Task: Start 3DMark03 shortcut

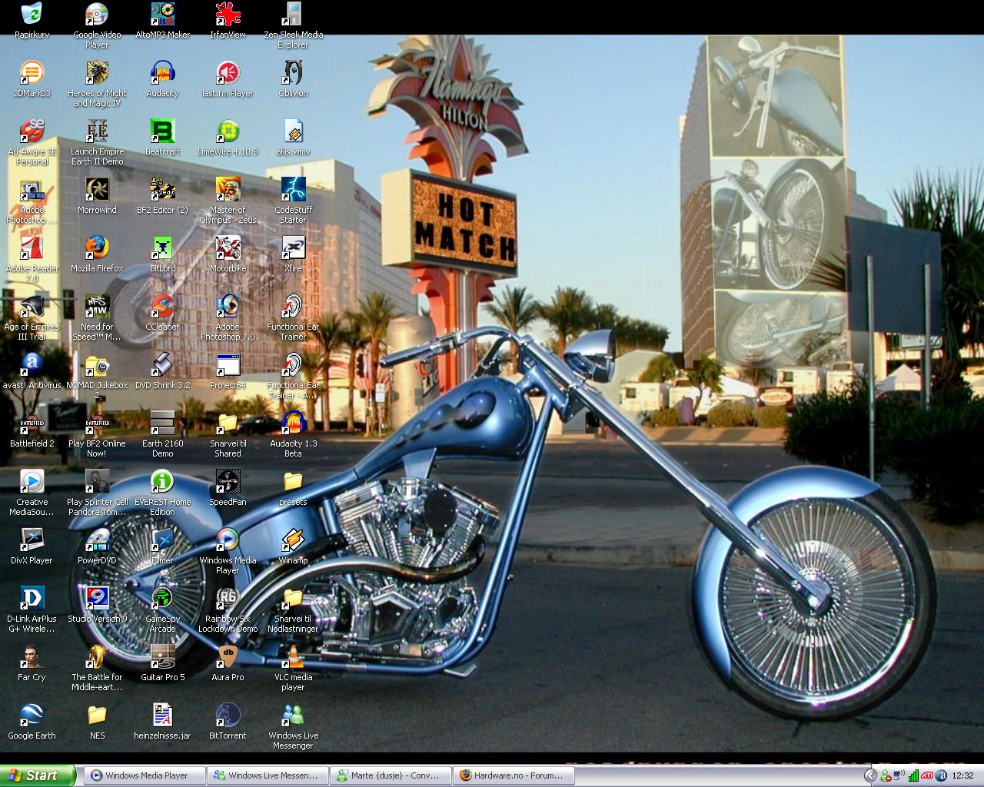Action: point(32,78)
